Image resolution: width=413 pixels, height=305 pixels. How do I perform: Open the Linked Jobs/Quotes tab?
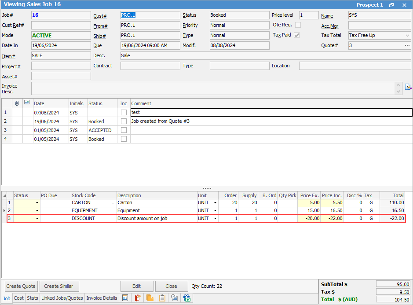pyautogui.click(x=62, y=298)
